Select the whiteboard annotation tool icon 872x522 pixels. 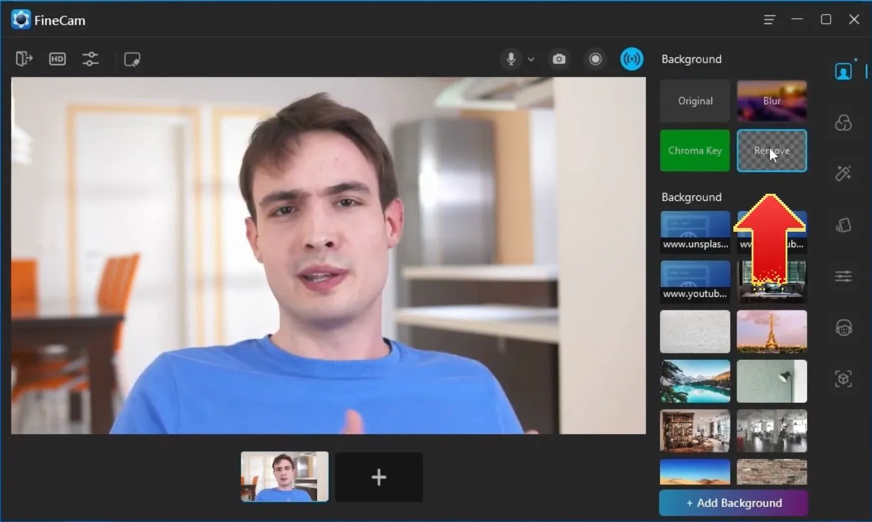[133, 59]
